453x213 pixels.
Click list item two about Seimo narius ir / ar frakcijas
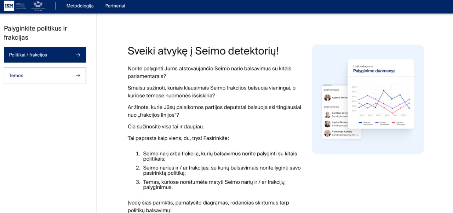pos(222,171)
